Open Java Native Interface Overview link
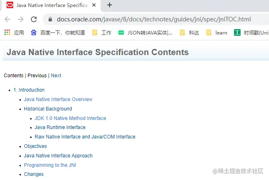 click(x=58, y=99)
